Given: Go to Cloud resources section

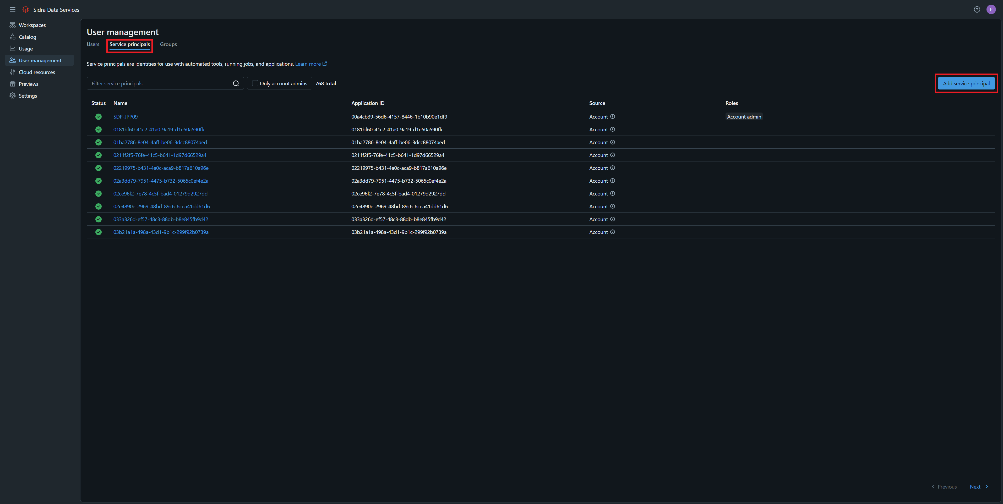Looking at the screenshot, I should [37, 72].
